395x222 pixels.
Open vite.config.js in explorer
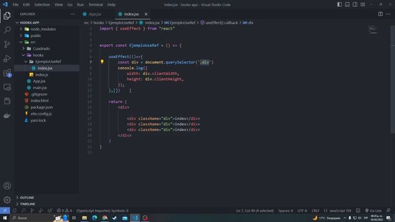47,113
